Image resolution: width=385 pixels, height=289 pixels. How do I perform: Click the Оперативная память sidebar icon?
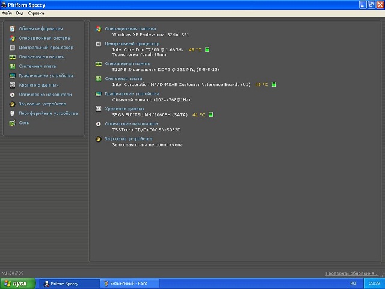12,57
